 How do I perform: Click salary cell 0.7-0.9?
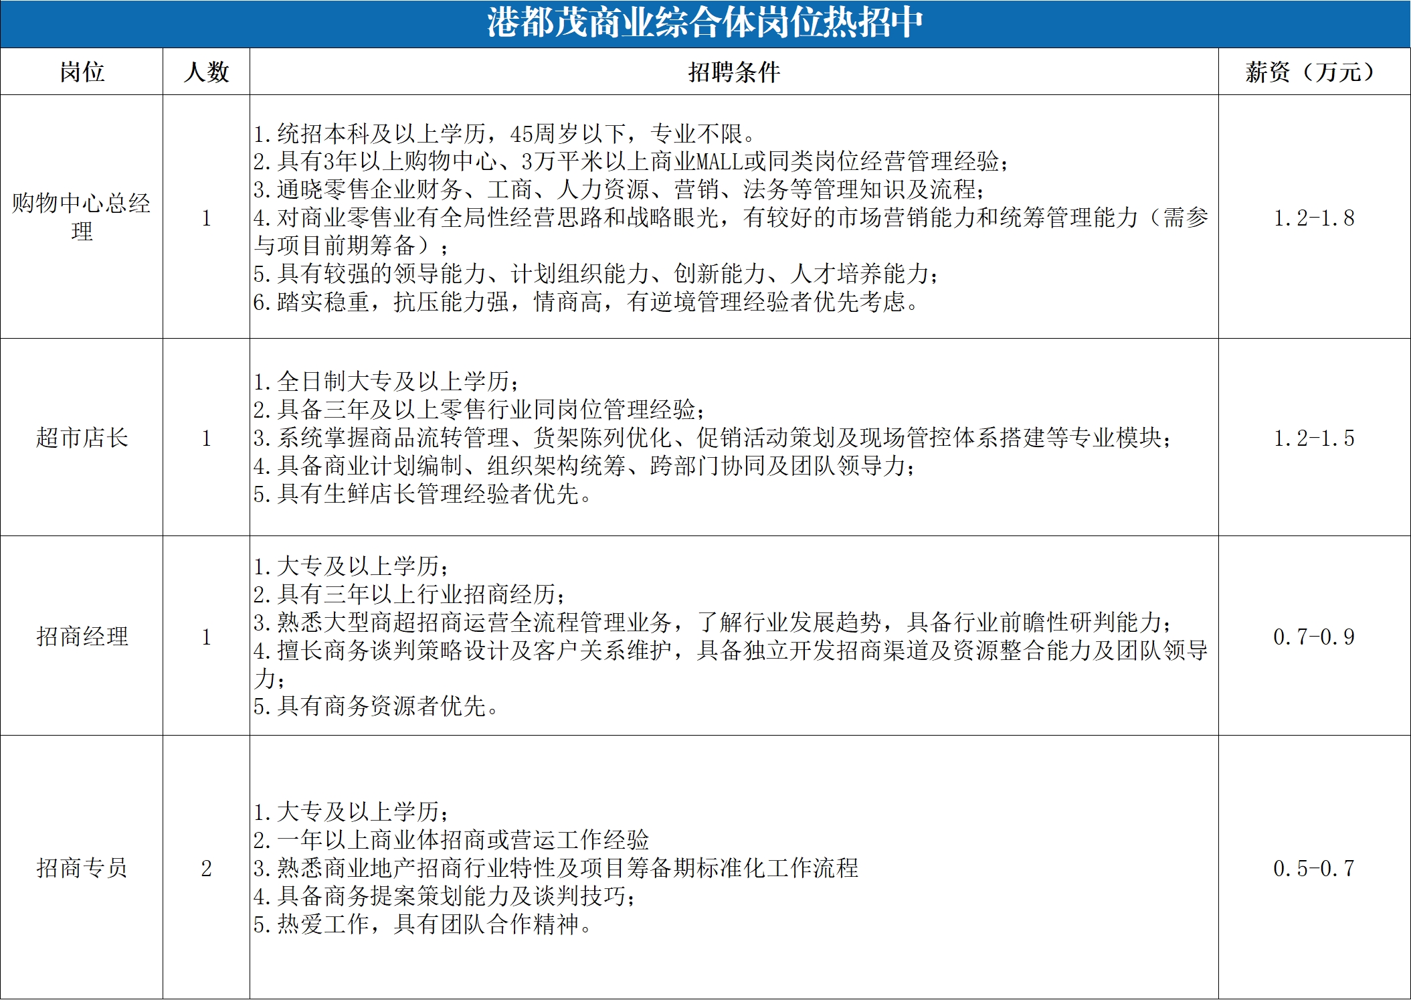tap(1314, 636)
